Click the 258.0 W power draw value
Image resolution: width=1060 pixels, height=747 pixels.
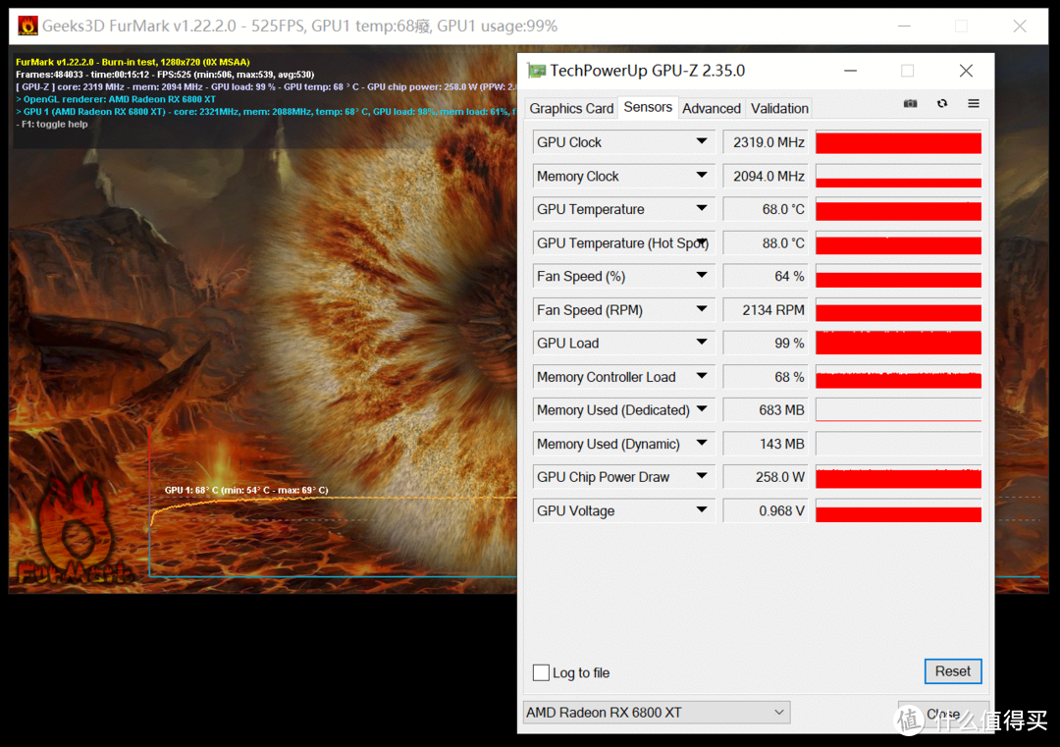[x=766, y=477]
